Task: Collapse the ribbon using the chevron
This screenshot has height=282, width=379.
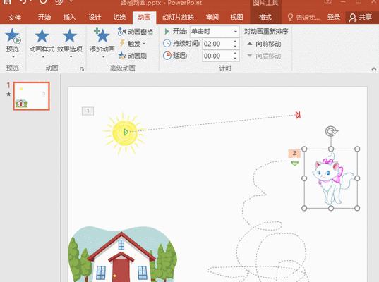Action: point(374,69)
